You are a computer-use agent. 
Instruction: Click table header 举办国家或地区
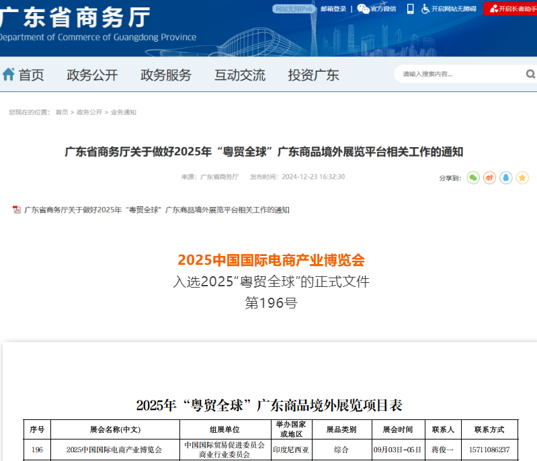pyautogui.click(x=291, y=429)
